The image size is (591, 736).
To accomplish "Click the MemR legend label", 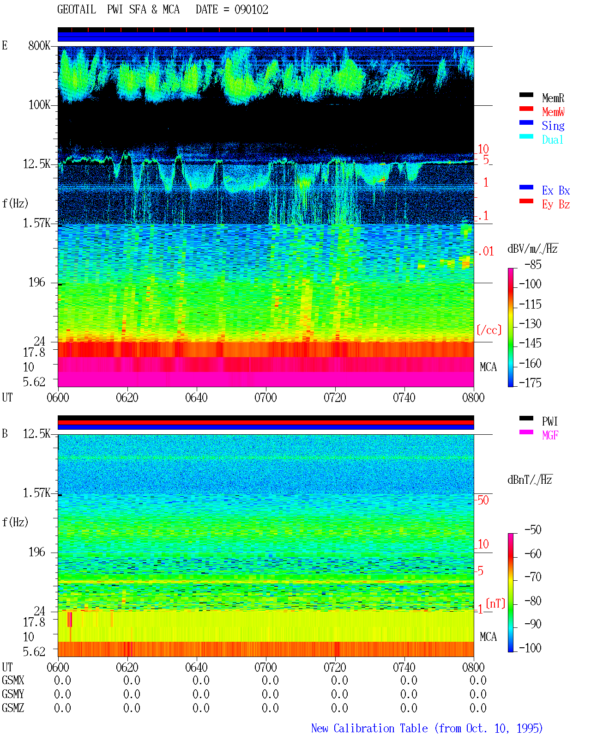I will 553,98.
